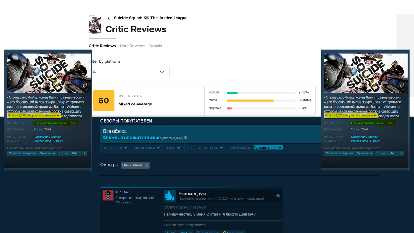414x233 pixels.
Task: Click Suicide Squad: Kill The Justice League title
Action: [151, 18]
